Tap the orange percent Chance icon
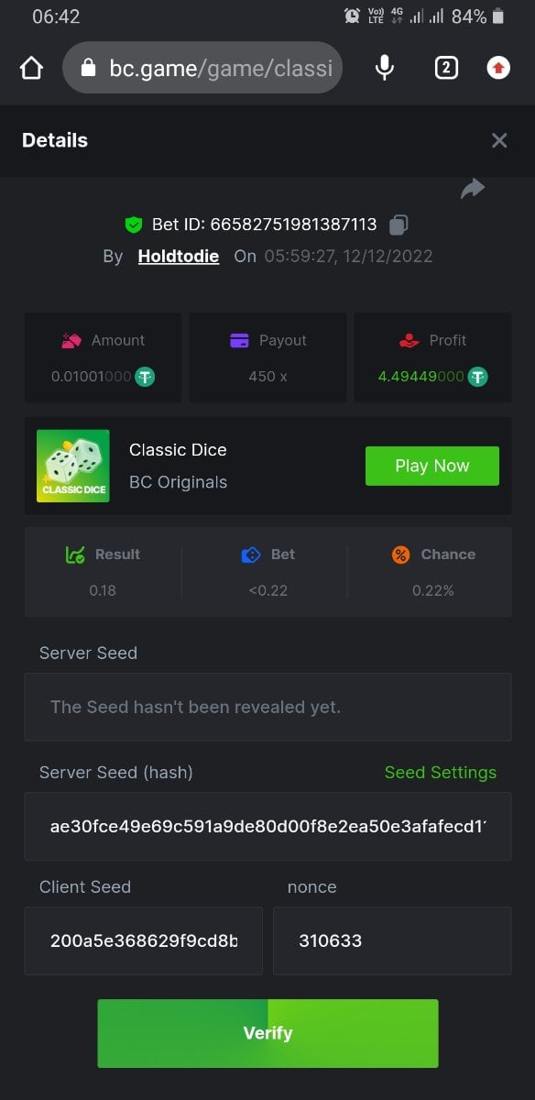Image resolution: width=535 pixels, height=1100 pixels. click(x=400, y=555)
